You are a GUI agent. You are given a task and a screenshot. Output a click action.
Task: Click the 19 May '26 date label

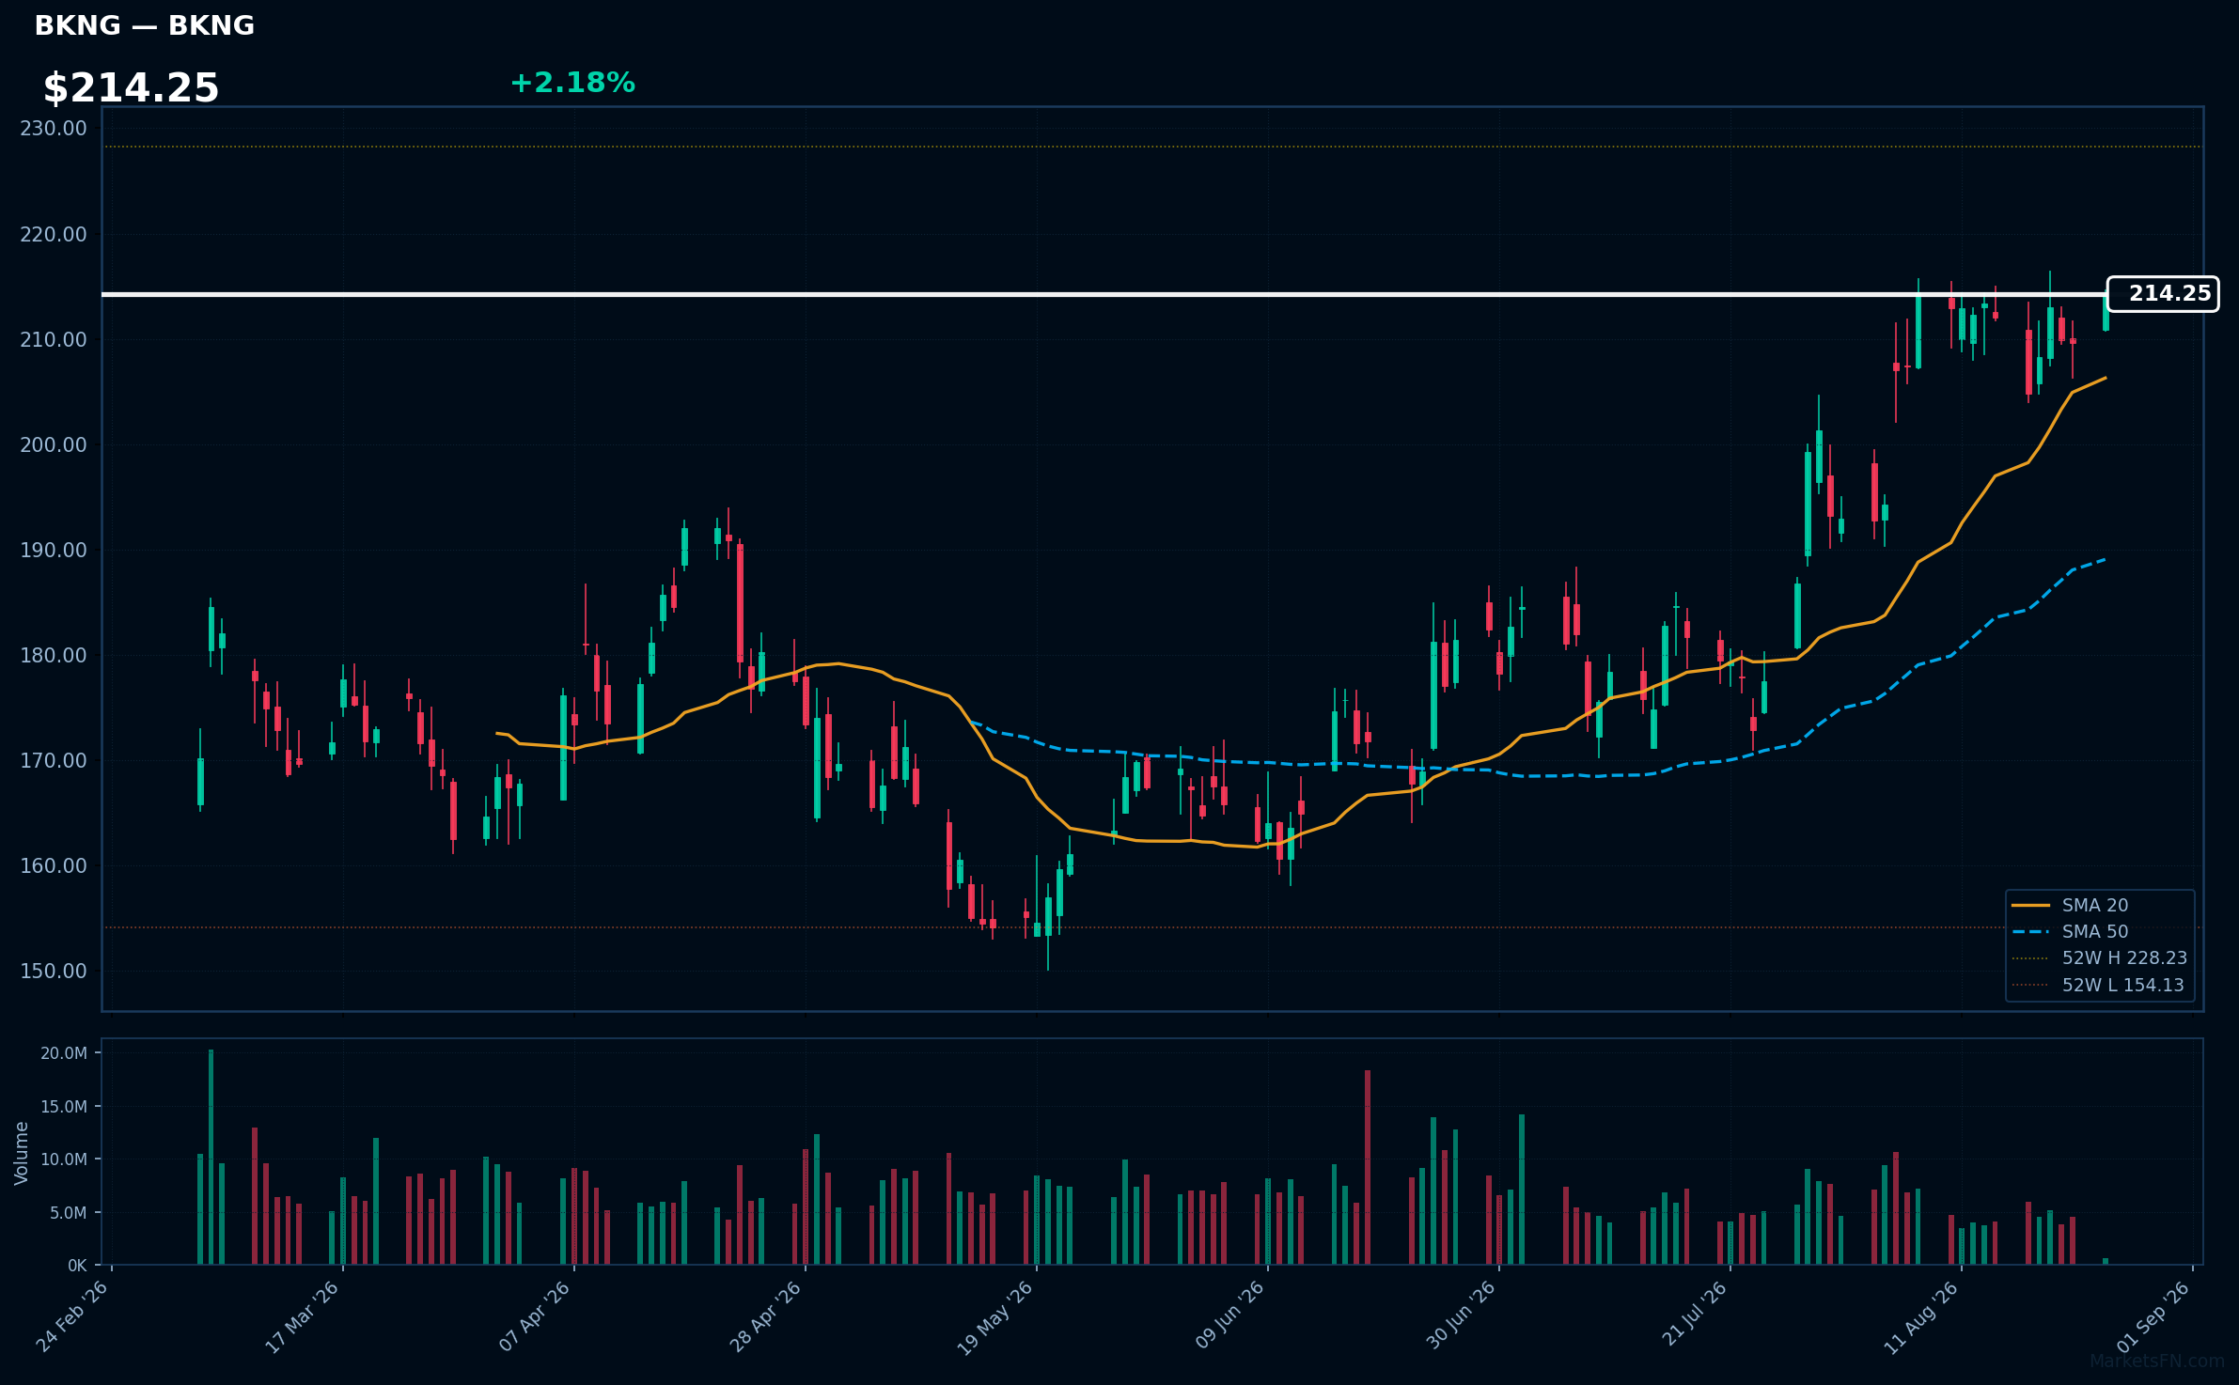994,1318
